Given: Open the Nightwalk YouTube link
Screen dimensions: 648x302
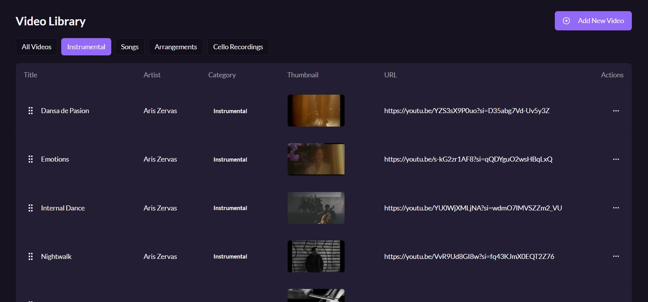Looking at the screenshot, I should [x=469, y=257].
